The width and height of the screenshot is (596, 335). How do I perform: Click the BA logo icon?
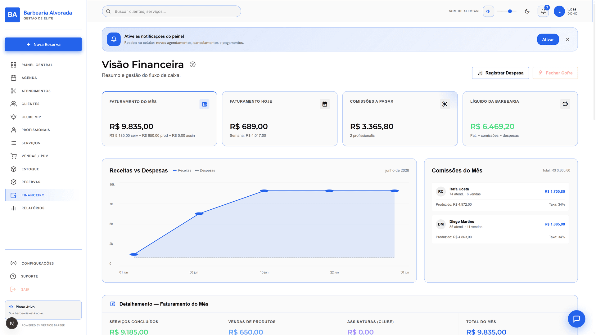(12, 15)
